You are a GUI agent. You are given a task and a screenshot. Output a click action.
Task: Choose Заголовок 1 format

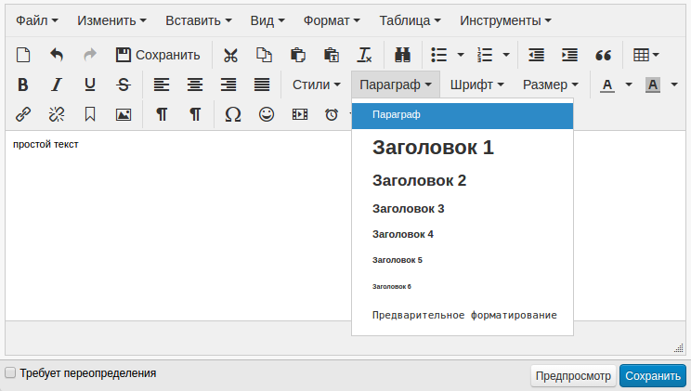[463, 148]
